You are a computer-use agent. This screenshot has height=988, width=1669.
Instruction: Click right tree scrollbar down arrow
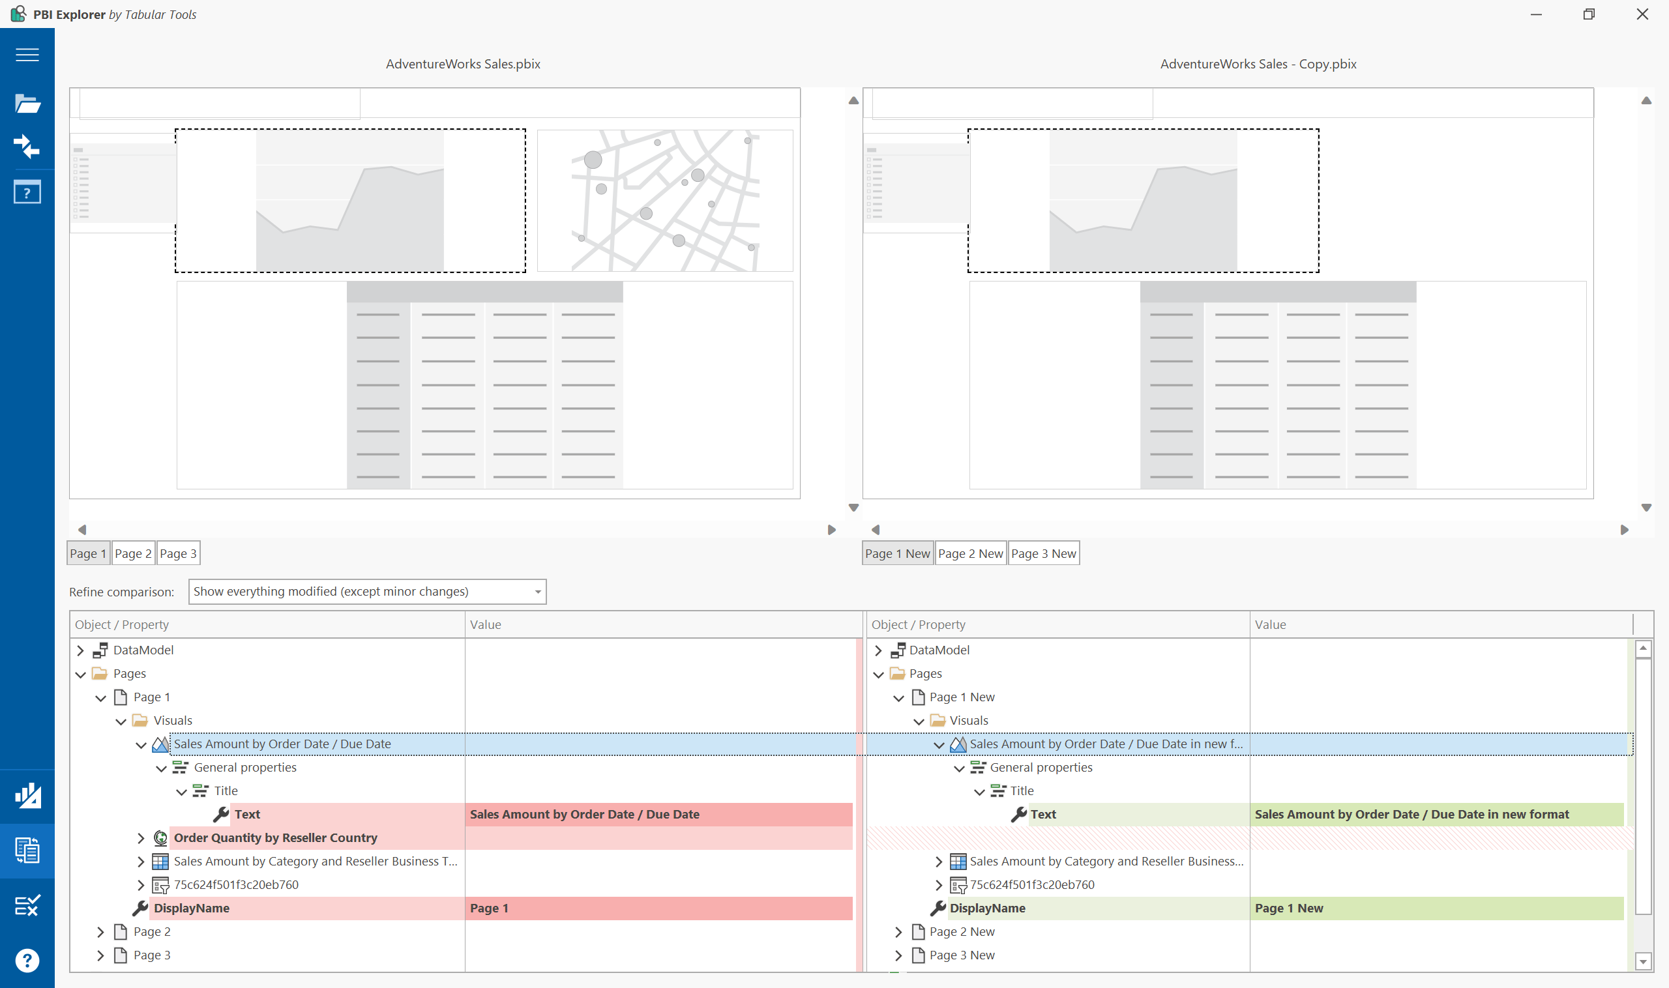[1643, 961]
